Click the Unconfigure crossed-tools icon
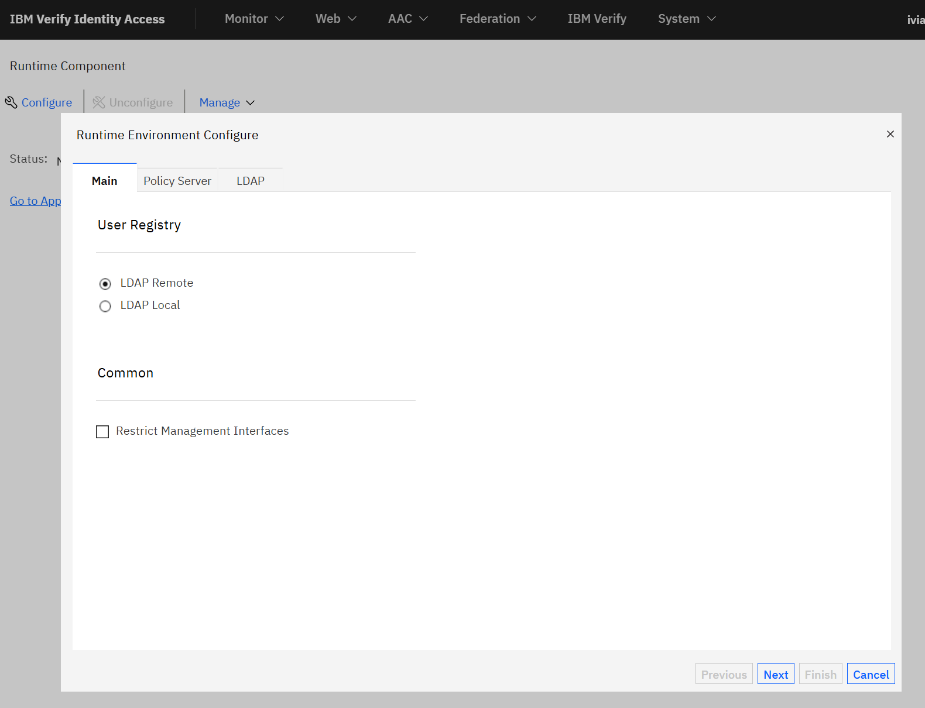The height and width of the screenshot is (708, 925). point(99,102)
